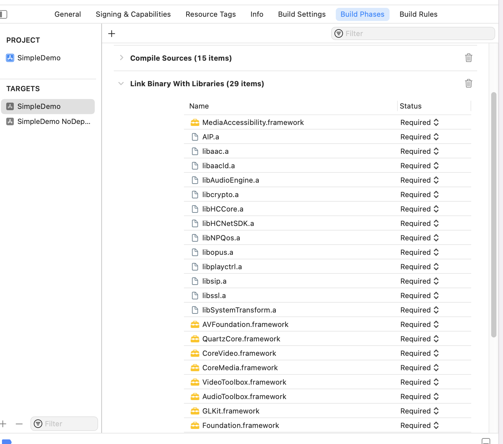The image size is (503, 444).
Task: Open status dropdown for MediaAccessibility.framework
Action: coord(419,122)
